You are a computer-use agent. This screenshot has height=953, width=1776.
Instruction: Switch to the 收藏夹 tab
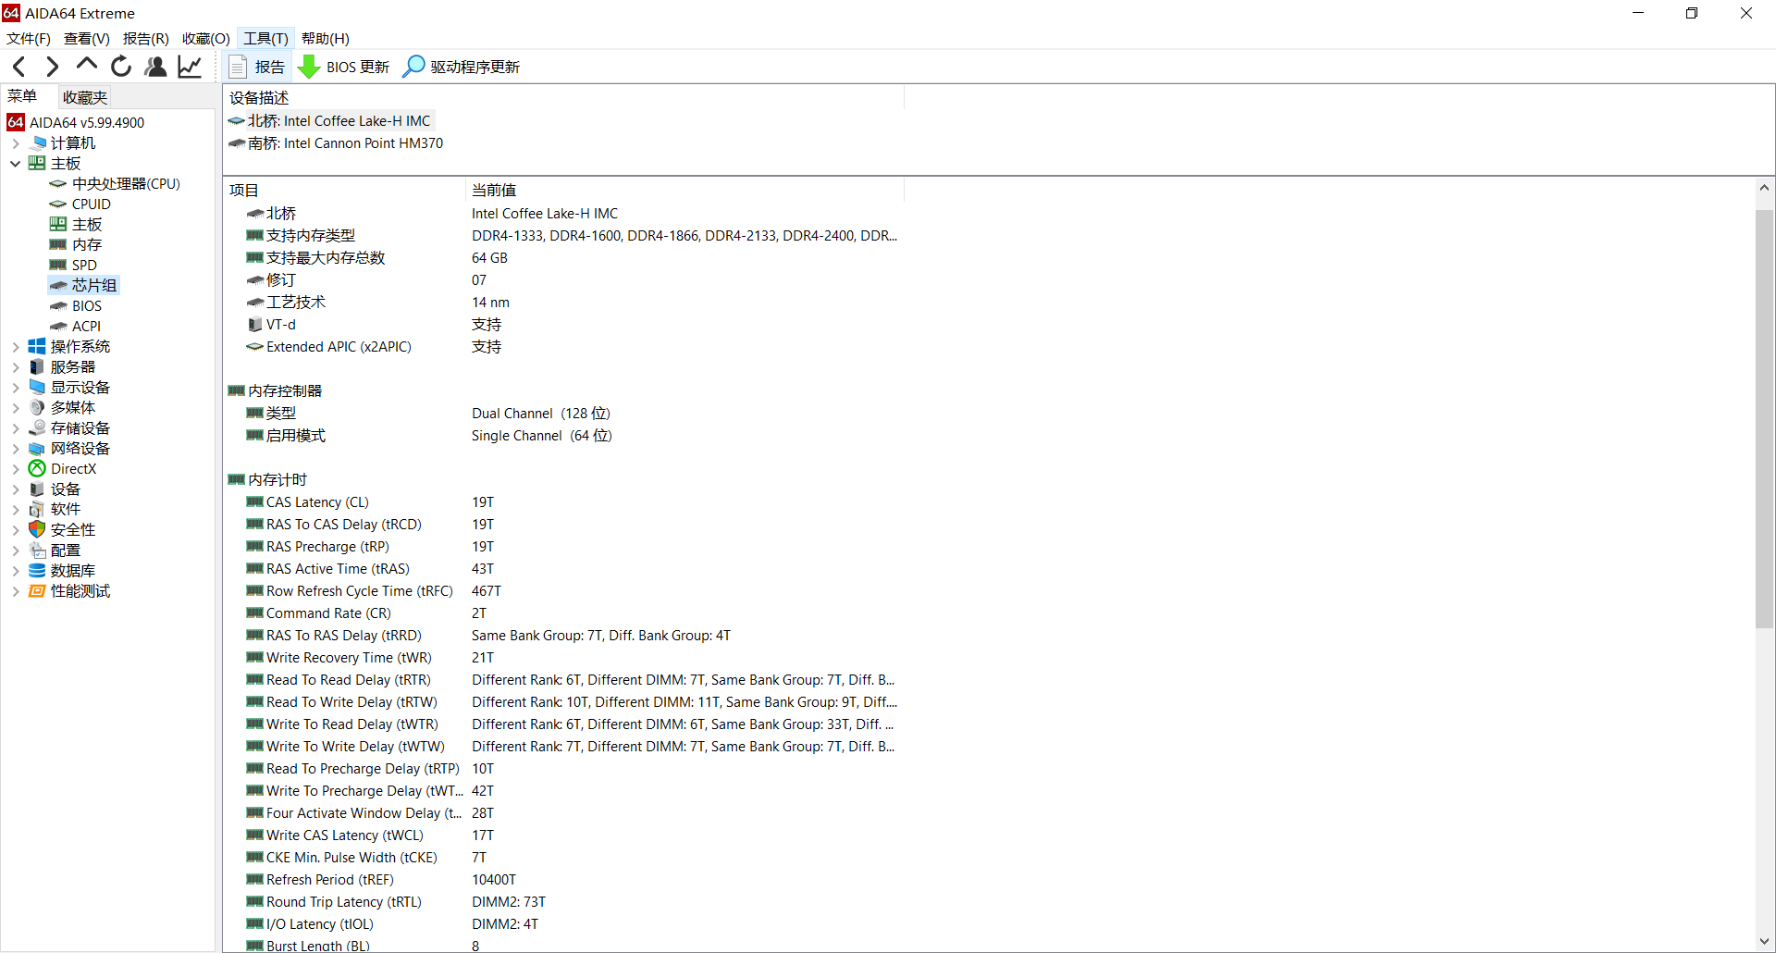point(85,97)
